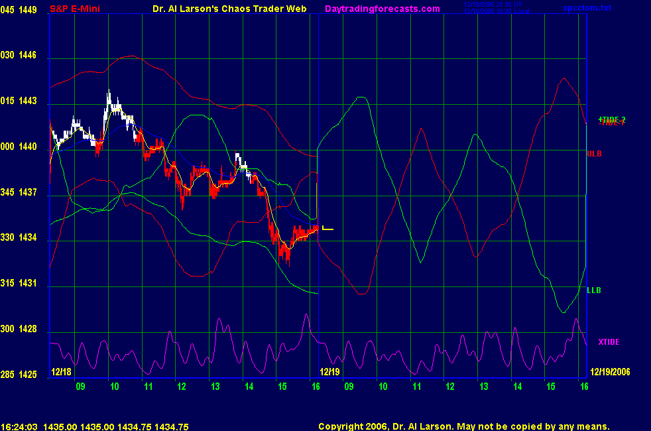Select the 015 1443 price axis label

(x=19, y=101)
